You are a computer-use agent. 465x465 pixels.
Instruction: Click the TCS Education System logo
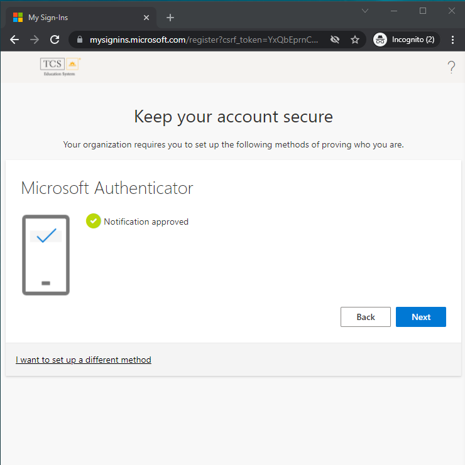click(60, 67)
